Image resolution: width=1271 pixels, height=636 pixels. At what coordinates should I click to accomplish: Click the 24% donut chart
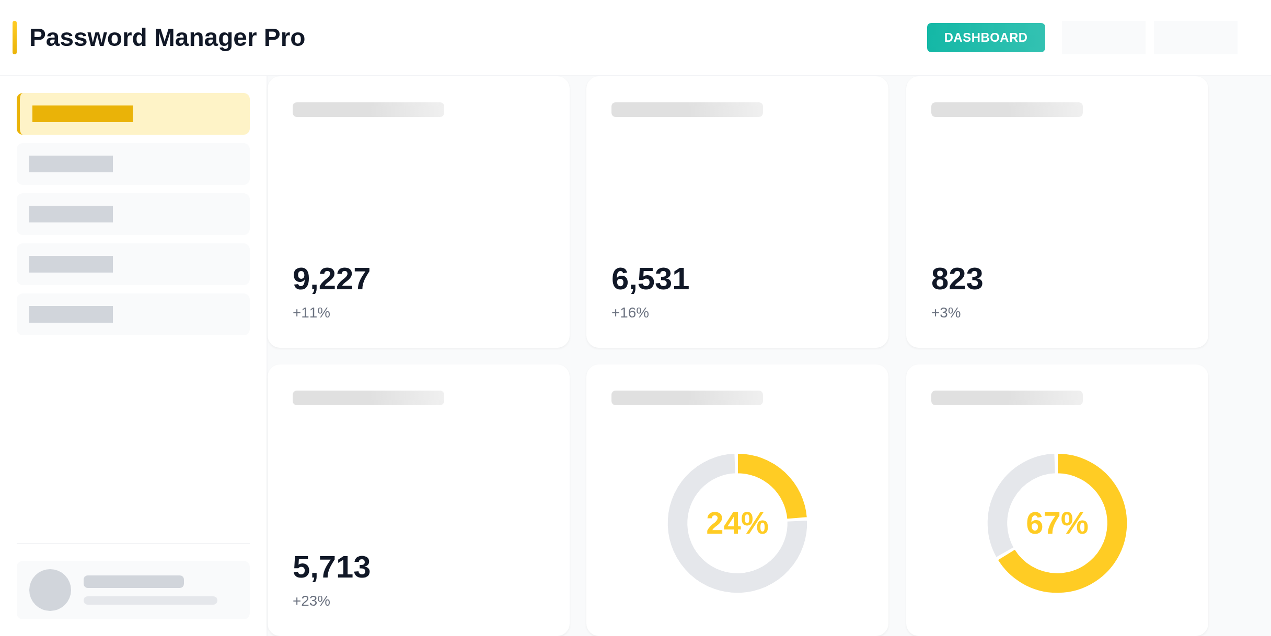pyautogui.click(x=737, y=523)
